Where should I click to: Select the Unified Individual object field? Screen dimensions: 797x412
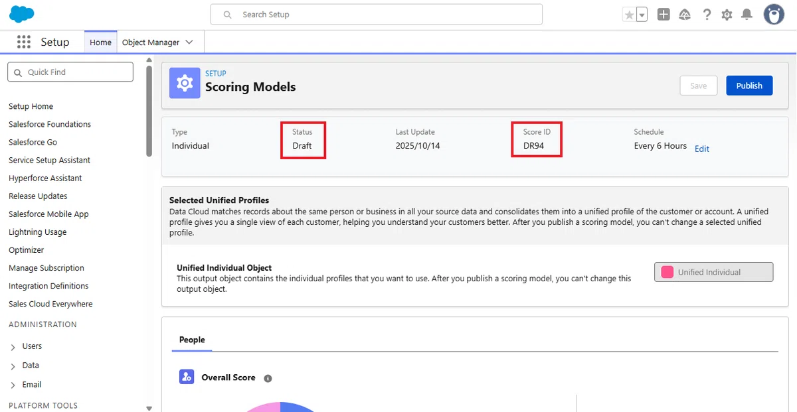tap(714, 272)
